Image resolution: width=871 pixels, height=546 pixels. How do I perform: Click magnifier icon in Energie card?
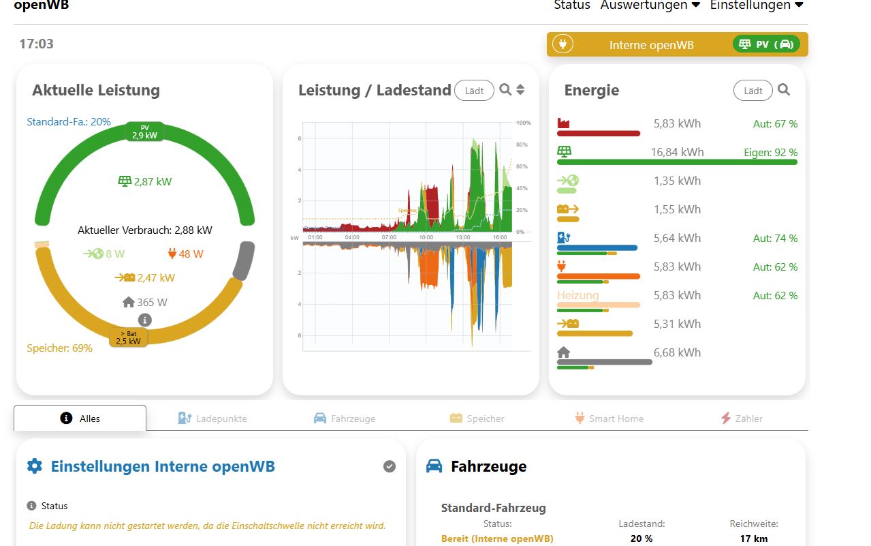(784, 89)
